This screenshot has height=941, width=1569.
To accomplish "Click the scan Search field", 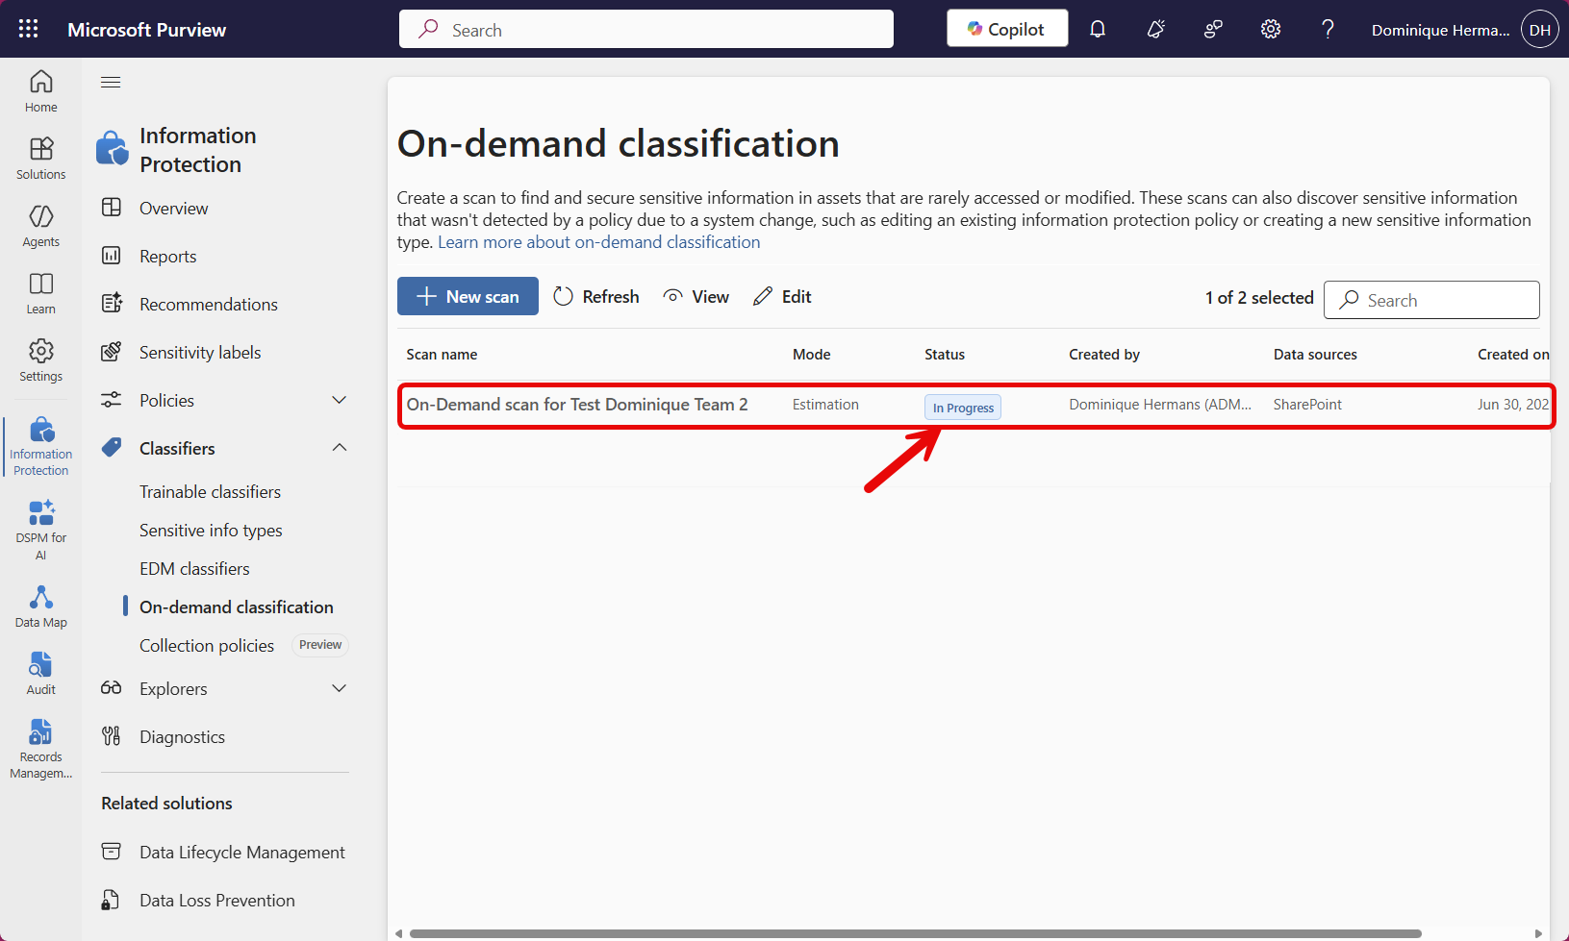I will point(1431,300).
